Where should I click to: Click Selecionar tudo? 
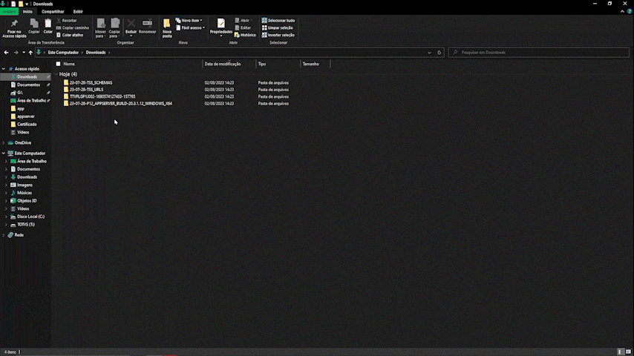click(278, 20)
